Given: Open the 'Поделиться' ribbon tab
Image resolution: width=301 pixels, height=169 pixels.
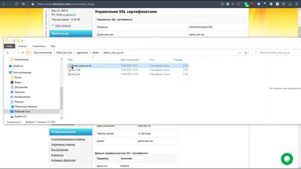Looking at the screenshot, I should pos(39,46).
